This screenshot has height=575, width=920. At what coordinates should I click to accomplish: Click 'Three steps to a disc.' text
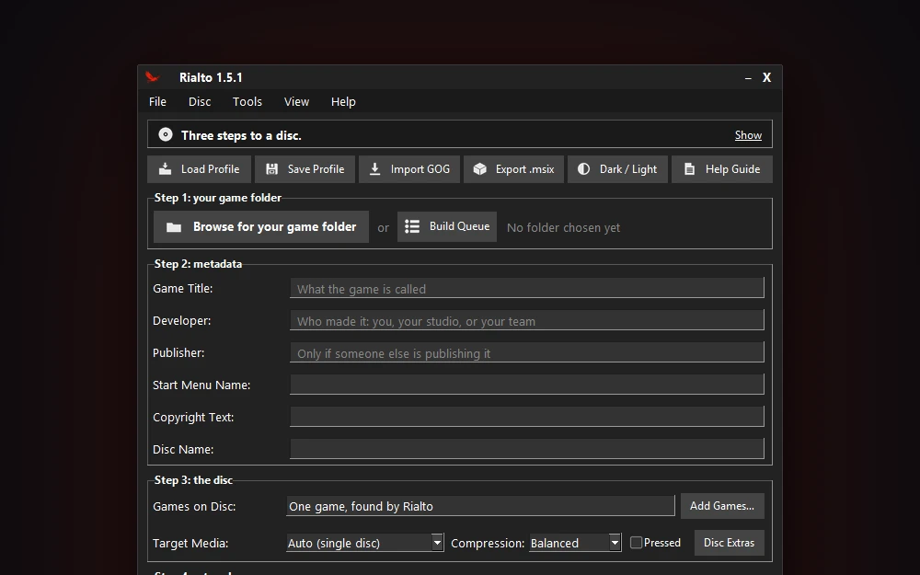[x=241, y=135]
